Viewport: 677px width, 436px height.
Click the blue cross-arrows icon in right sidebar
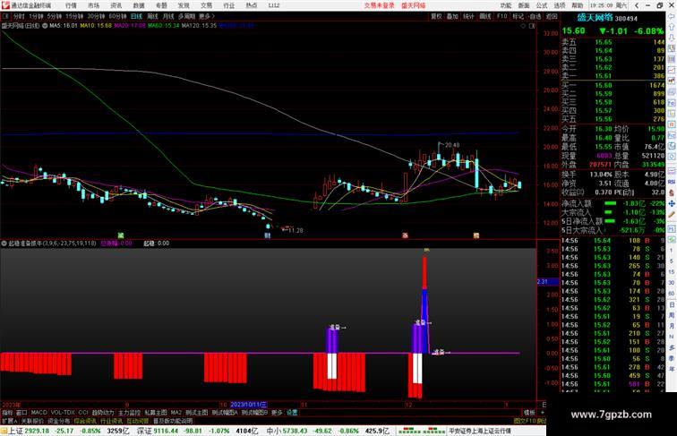(672, 203)
